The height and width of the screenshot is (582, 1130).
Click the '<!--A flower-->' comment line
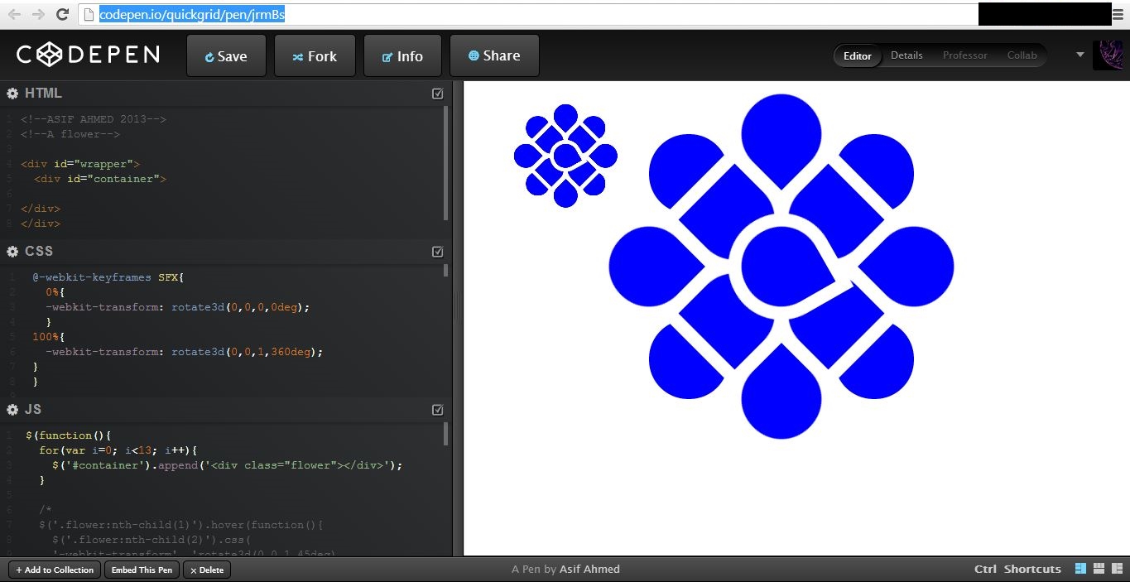point(70,134)
